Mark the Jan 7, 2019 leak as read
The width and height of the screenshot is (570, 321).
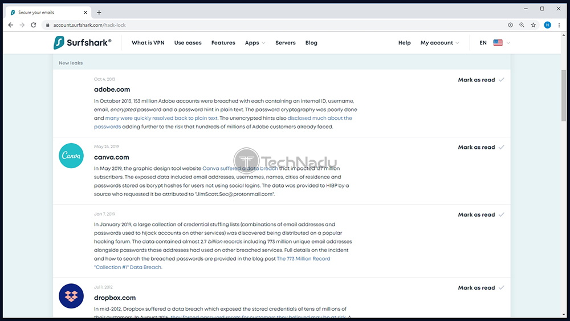pyautogui.click(x=481, y=215)
